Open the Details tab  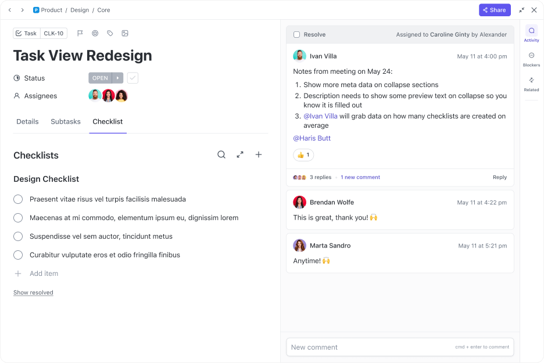click(x=26, y=121)
